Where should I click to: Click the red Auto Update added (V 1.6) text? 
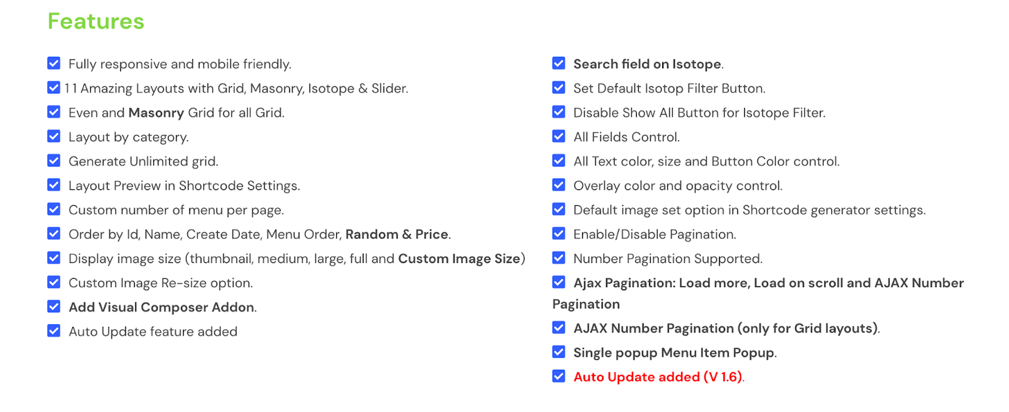point(658,377)
